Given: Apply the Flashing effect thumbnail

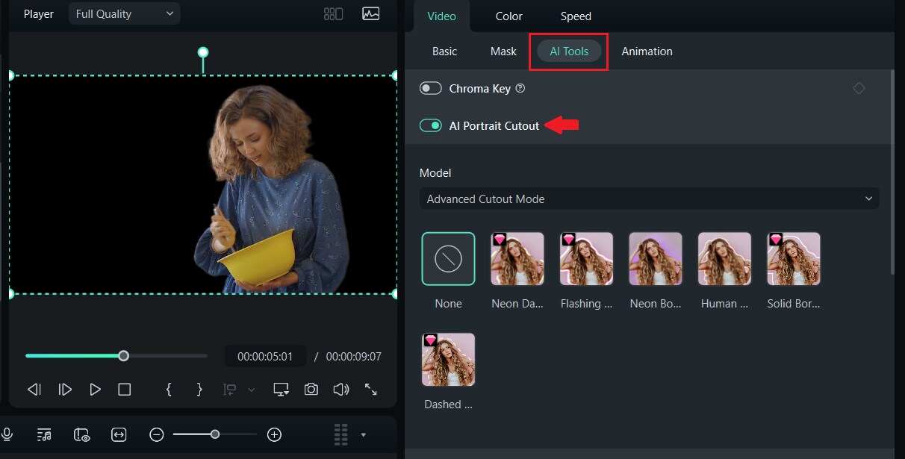Looking at the screenshot, I should pyautogui.click(x=586, y=259).
